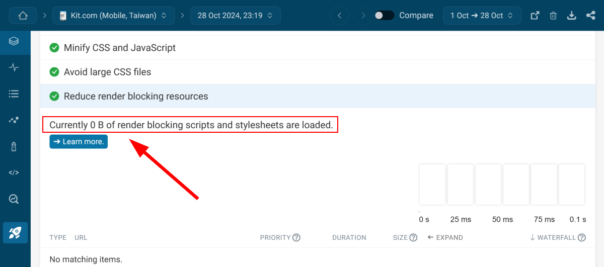
Task: Open the pulse metrics sidebar icon
Action: 14,67
